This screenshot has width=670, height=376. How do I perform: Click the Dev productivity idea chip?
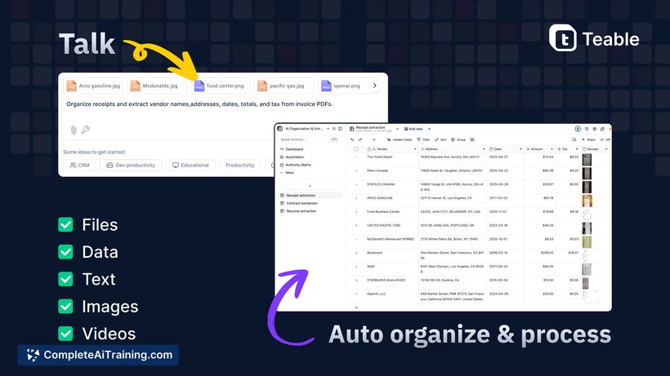[x=131, y=165]
